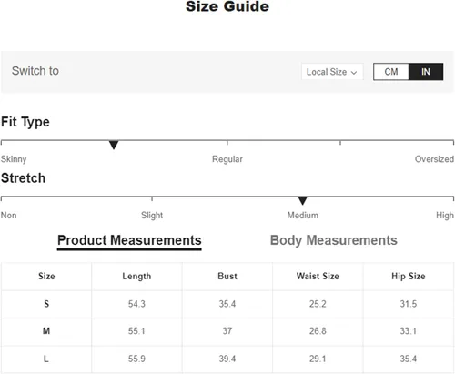Click the Waist Size column header
Viewport: 455px width, 374px height.
pyautogui.click(x=318, y=276)
